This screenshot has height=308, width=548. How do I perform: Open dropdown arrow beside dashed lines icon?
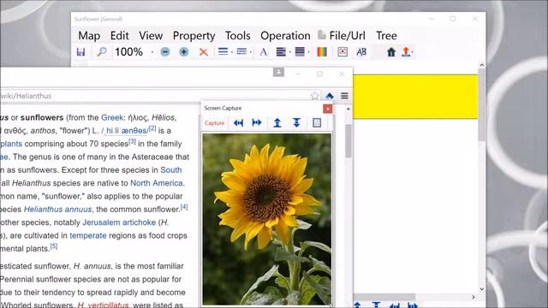click(x=251, y=52)
